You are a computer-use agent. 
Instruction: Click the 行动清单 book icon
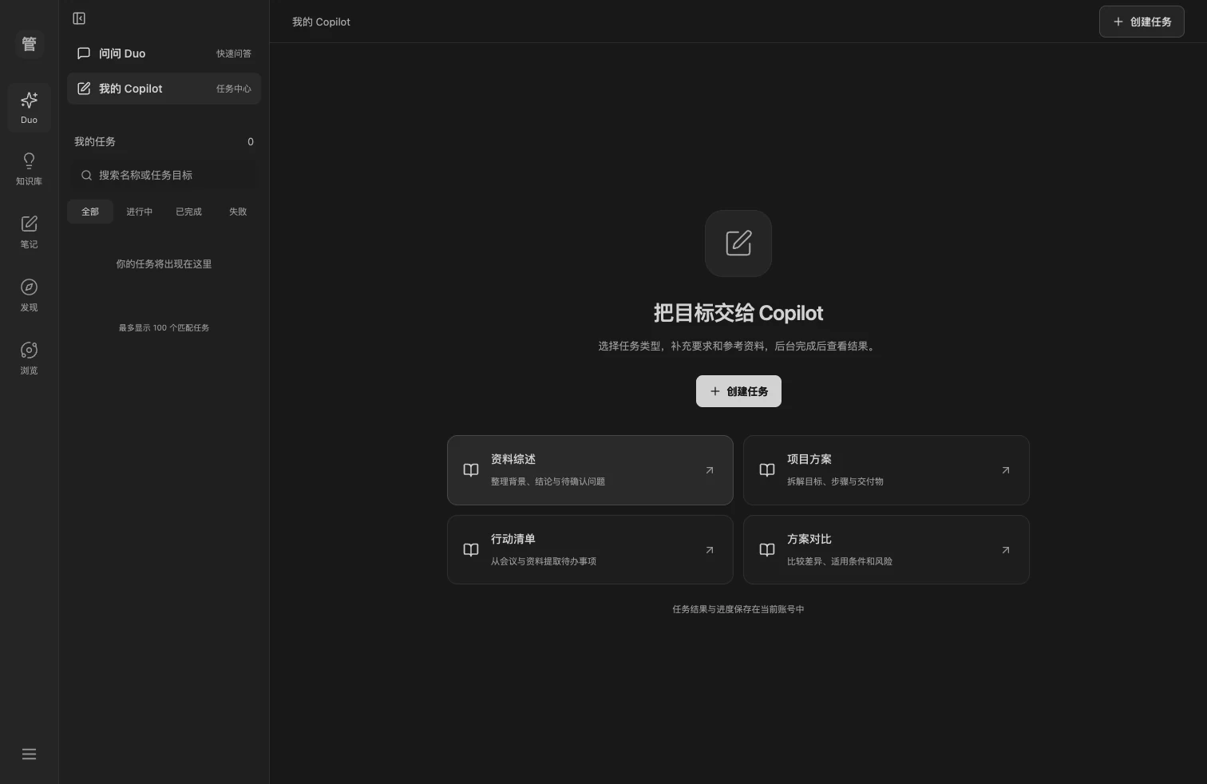(471, 550)
